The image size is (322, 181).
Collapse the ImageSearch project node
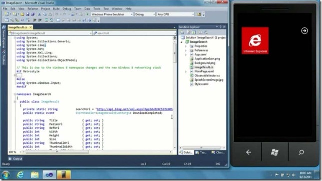coord(182,42)
